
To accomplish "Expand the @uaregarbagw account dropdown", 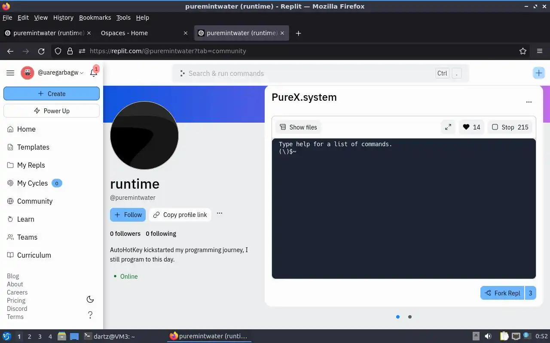I will [61, 73].
